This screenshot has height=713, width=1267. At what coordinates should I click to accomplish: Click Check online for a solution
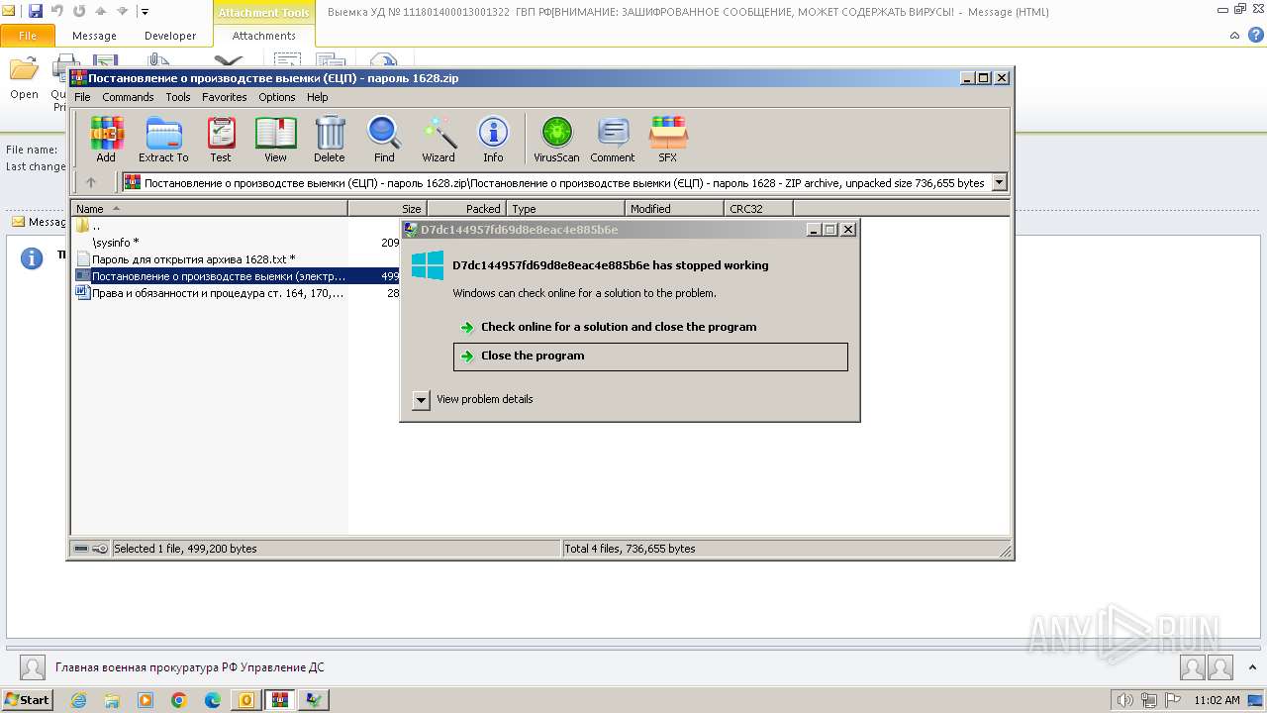(x=619, y=327)
